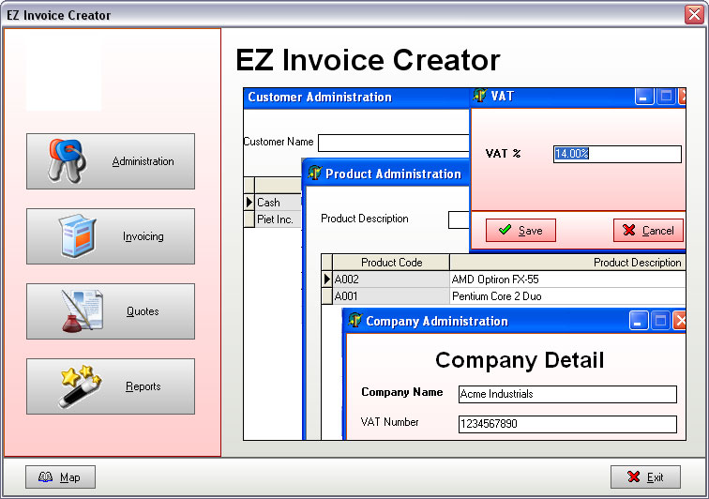
Task: Open the Administration section label
Action: coord(143,161)
